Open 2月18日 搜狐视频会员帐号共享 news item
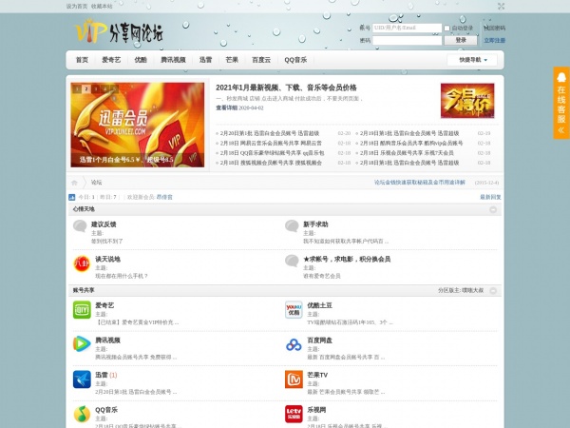The height and width of the screenshot is (428, 570). pyautogui.click(x=271, y=163)
